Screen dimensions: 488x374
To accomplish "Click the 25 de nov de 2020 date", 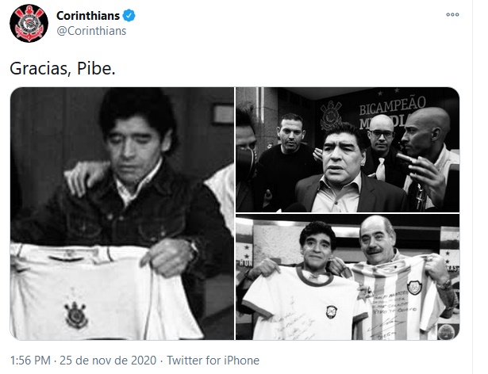I will tap(108, 361).
